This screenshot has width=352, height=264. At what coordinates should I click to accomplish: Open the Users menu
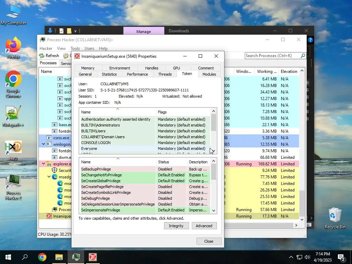point(89,48)
